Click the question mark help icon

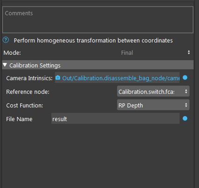coord(6,40)
